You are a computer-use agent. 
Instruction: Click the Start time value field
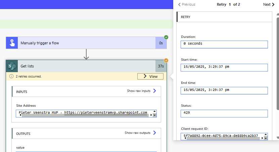tap(224, 67)
